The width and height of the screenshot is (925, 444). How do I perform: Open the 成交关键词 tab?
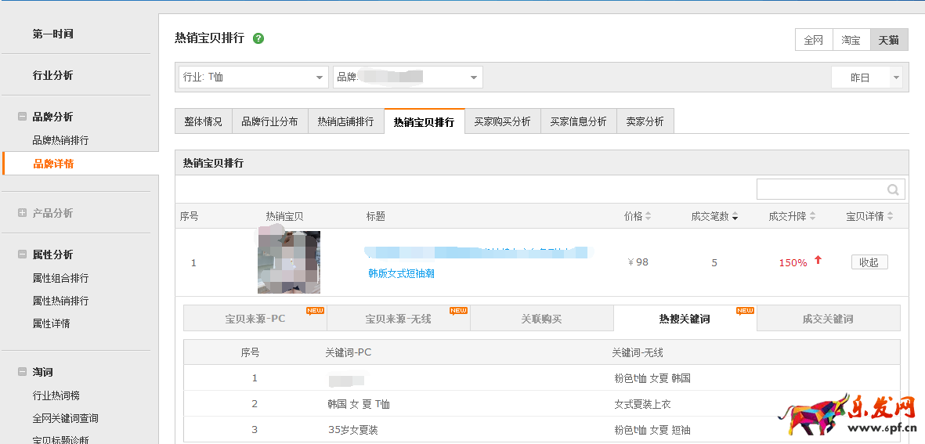pos(828,319)
